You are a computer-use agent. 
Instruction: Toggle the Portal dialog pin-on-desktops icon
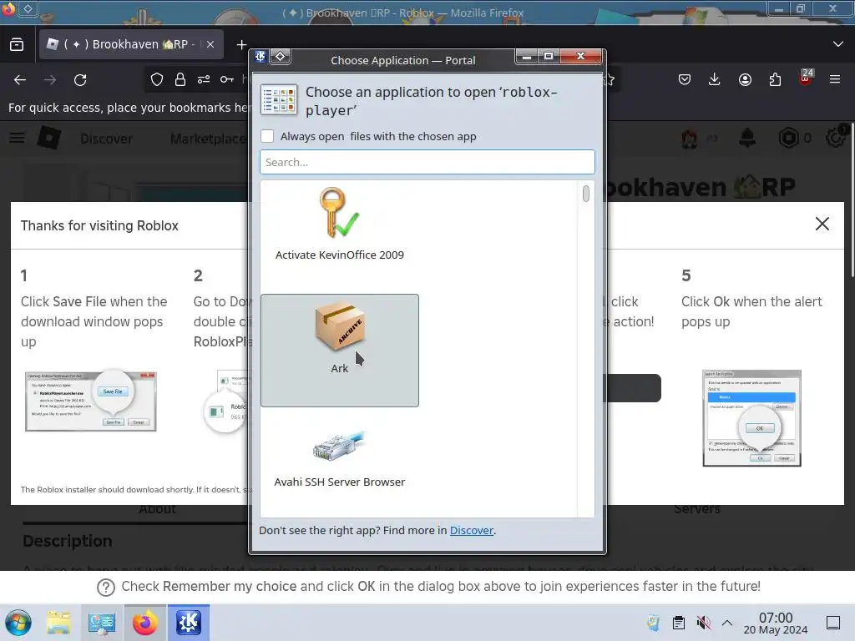point(281,56)
